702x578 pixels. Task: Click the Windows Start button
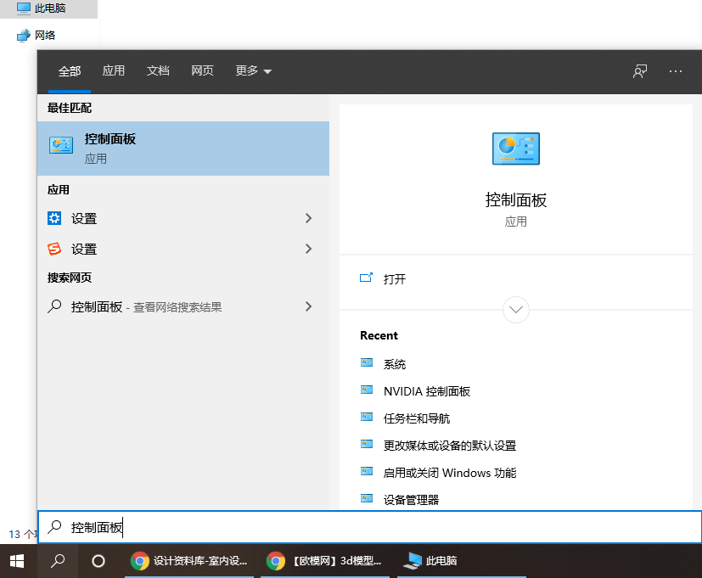pyautogui.click(x=17, y=561)
